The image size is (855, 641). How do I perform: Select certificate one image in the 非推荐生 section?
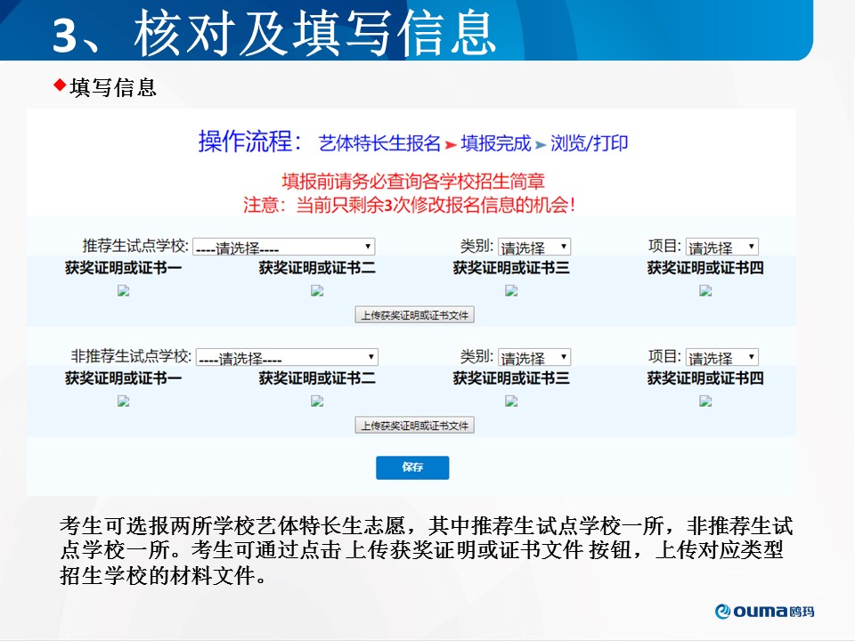click(124, 401)
